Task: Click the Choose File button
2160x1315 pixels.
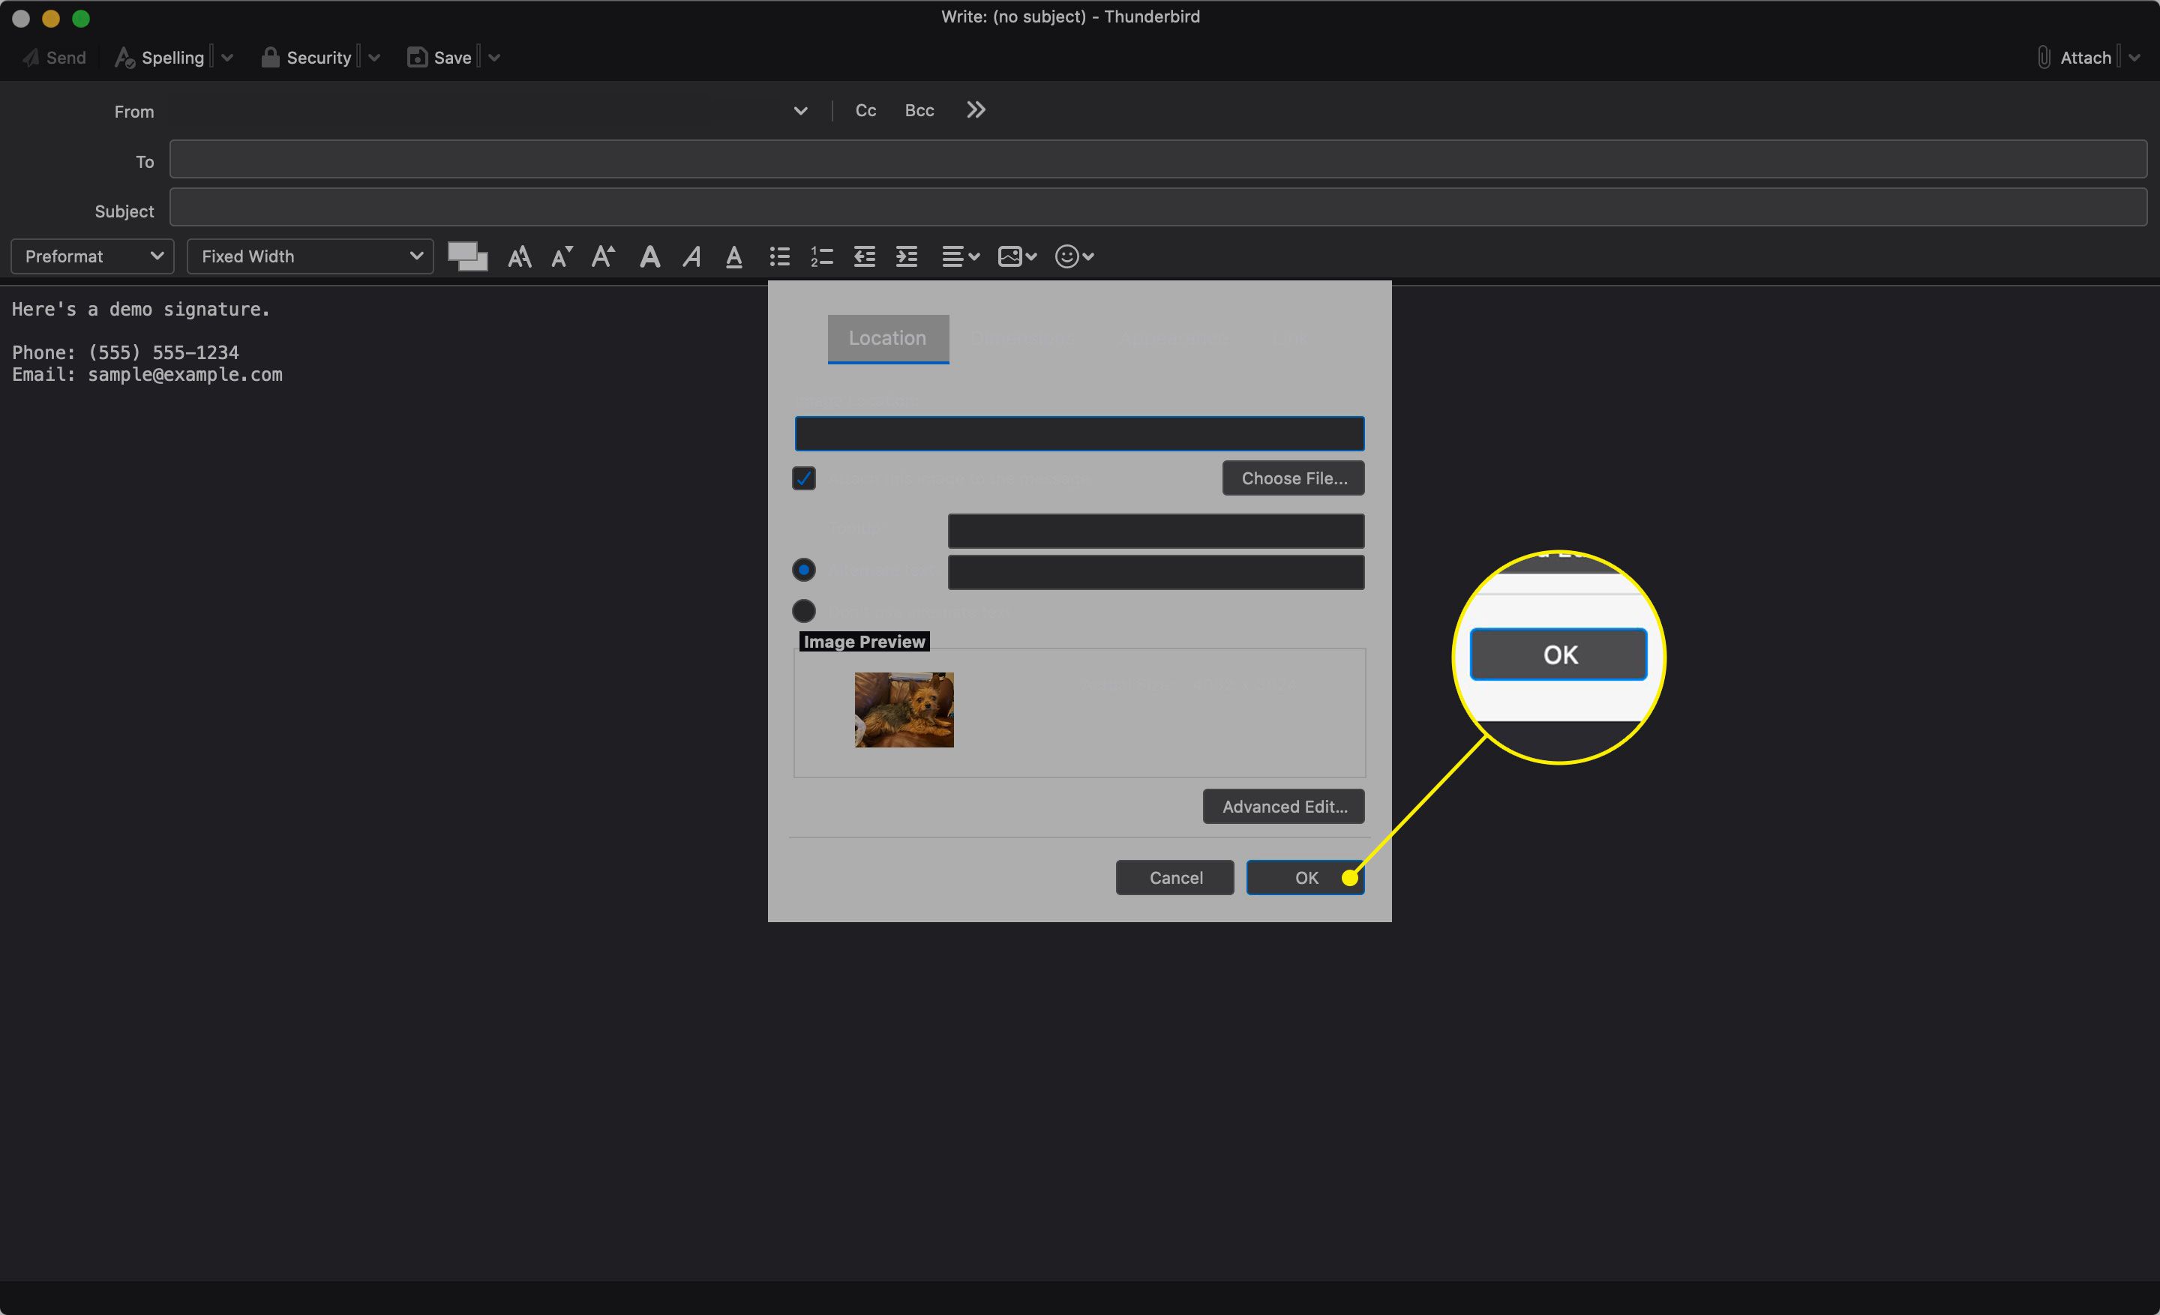Action: point(1293,478)
